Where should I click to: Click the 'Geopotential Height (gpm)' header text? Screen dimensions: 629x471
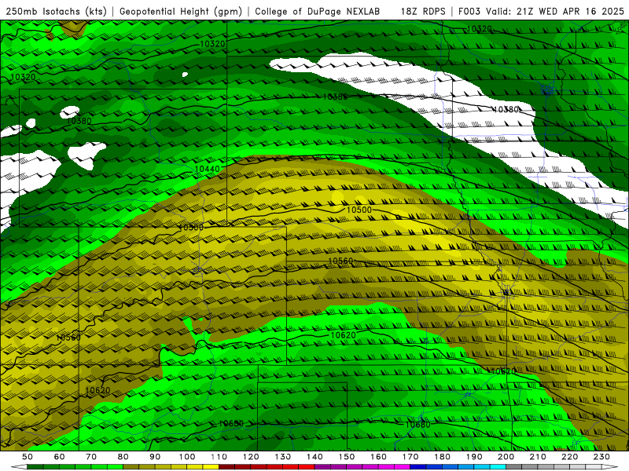pos(181,11)
